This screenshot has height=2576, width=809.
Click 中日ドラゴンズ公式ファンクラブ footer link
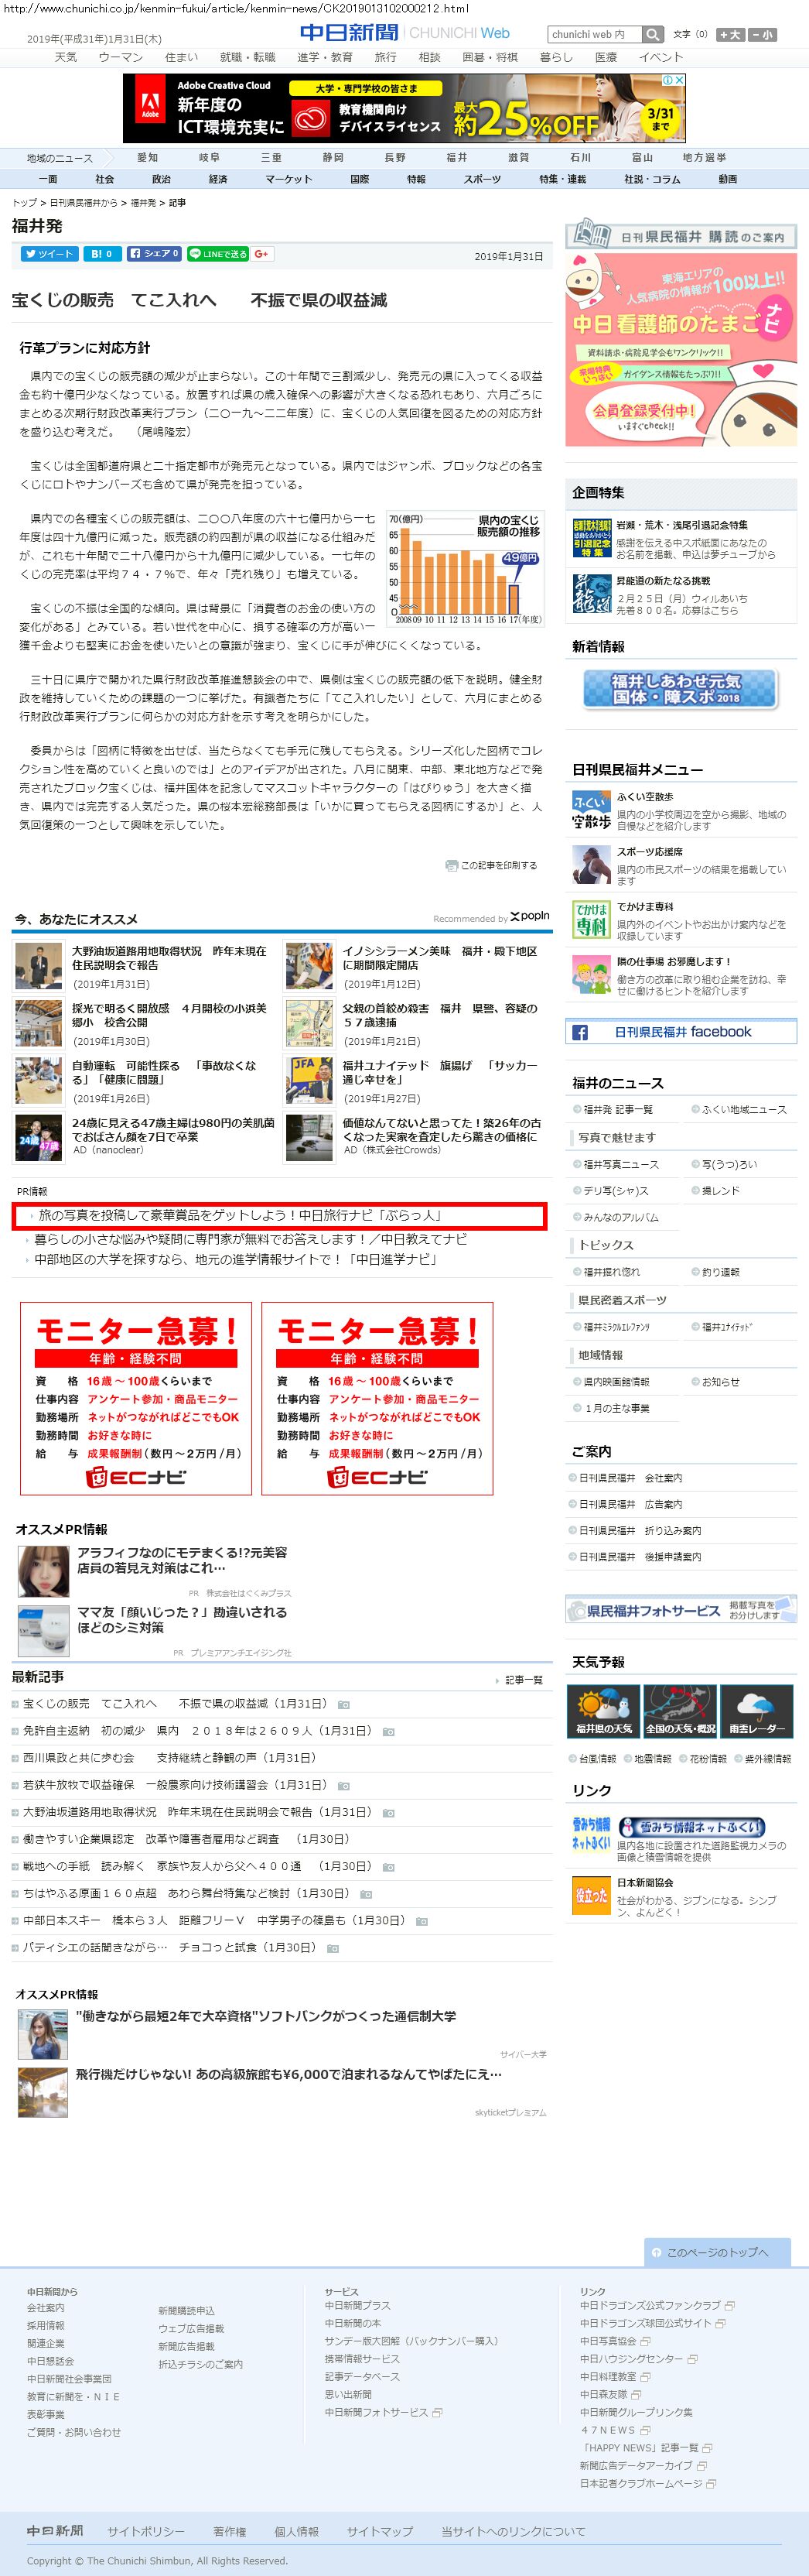[650, 2304]
